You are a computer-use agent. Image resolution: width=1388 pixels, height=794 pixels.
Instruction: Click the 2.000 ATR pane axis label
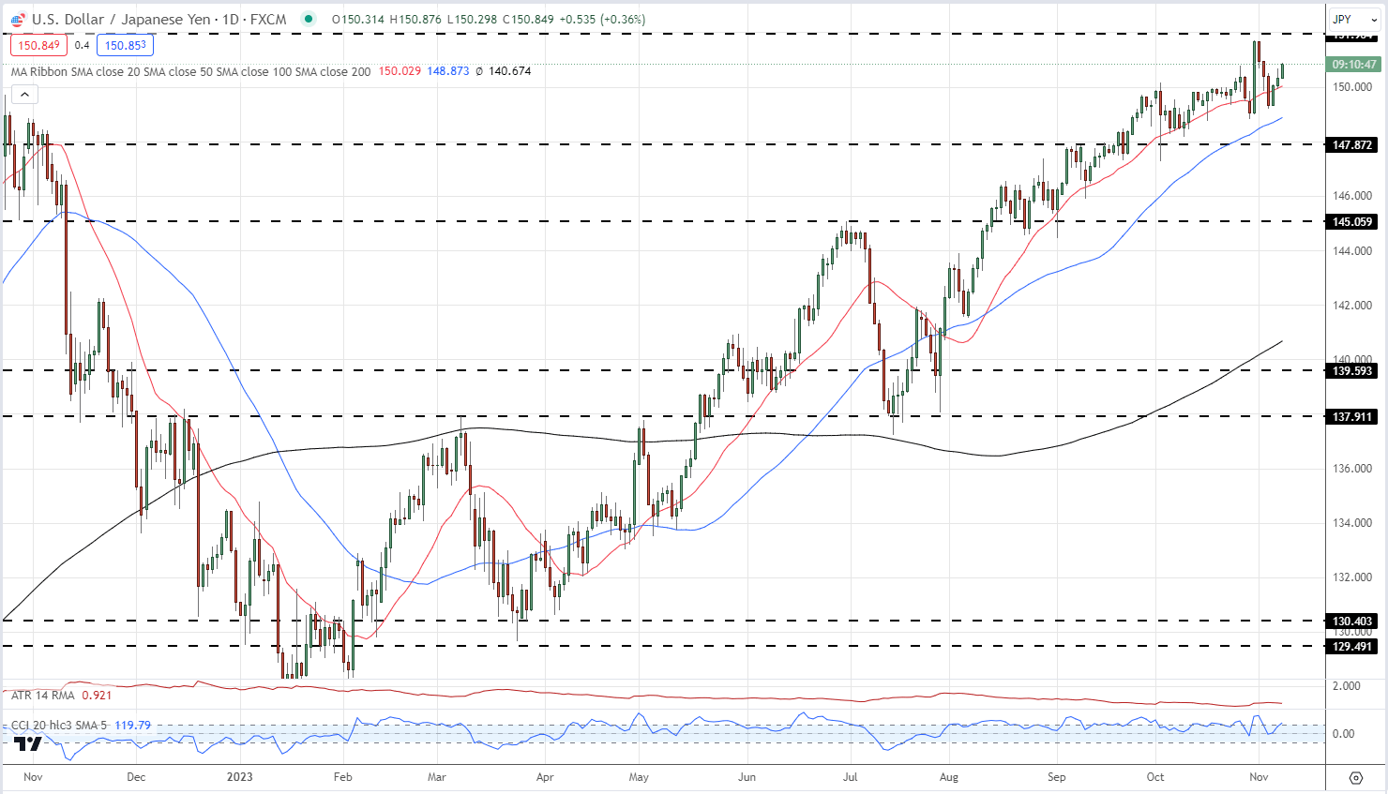click(1347, 686)
